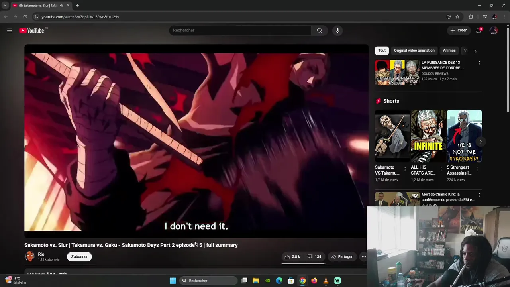Open Mort de Charlie Kirk video title
Screen dimensions: 510x287
click(448, 197)
